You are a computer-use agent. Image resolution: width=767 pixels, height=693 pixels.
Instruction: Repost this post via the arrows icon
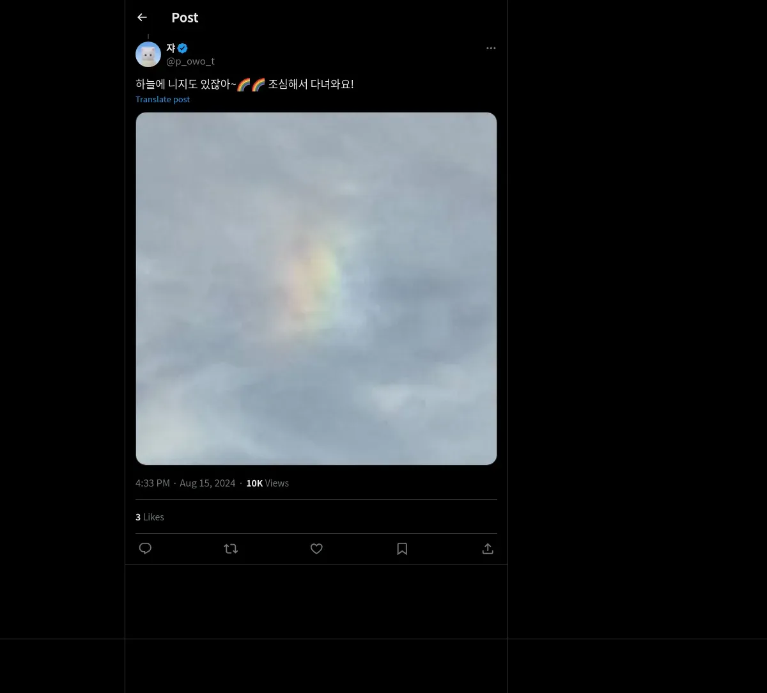[231, 549]
